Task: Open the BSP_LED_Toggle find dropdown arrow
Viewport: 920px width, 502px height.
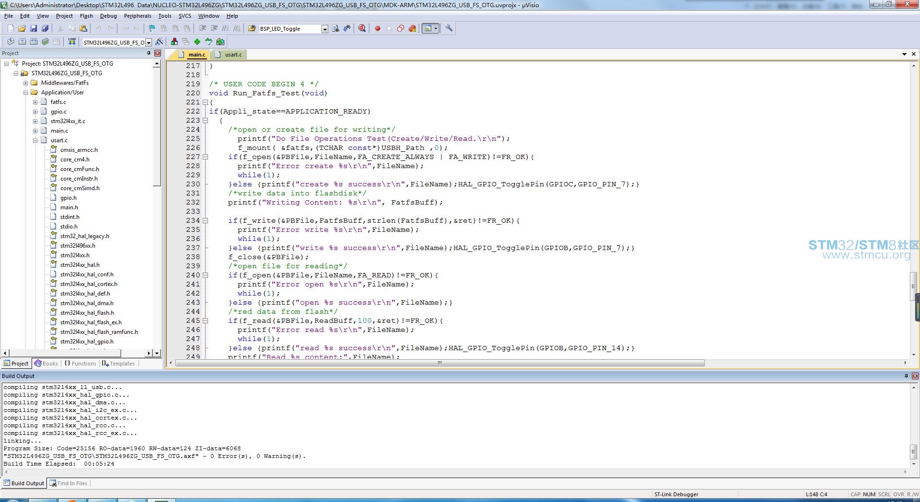Action: 325,29
